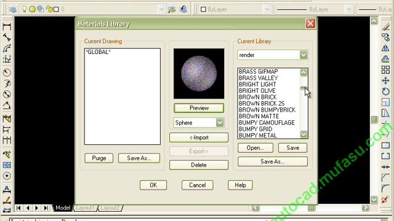Open the linetype ByLayer dropdown
The height and width of the screenshot is (221, 394).
click(x=349, y=10)
